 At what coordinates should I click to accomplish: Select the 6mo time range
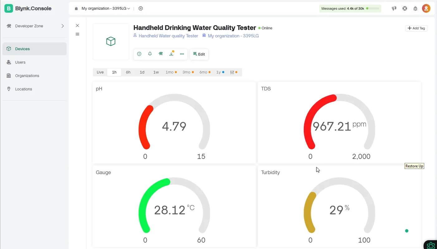coord(205,72)
